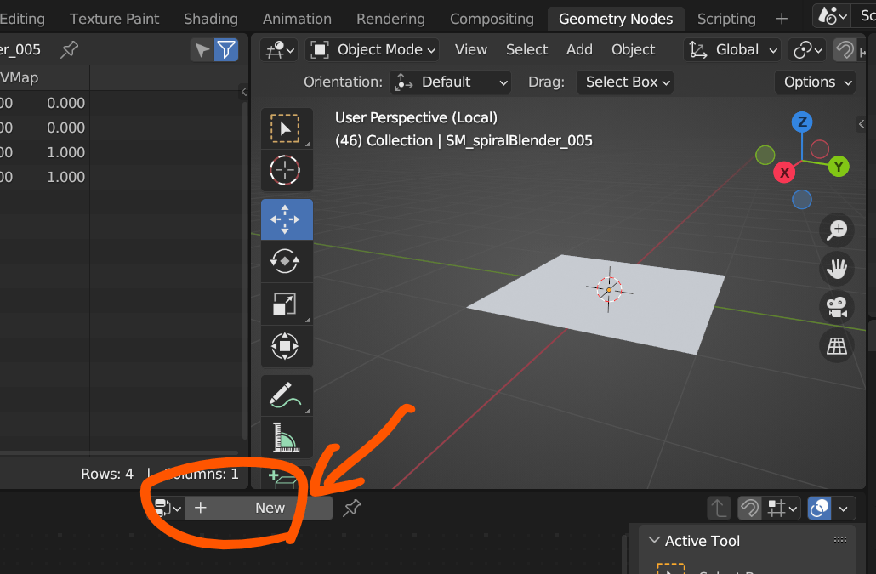
Task: Open the Orientation Default dropdown
Action: 450,82
